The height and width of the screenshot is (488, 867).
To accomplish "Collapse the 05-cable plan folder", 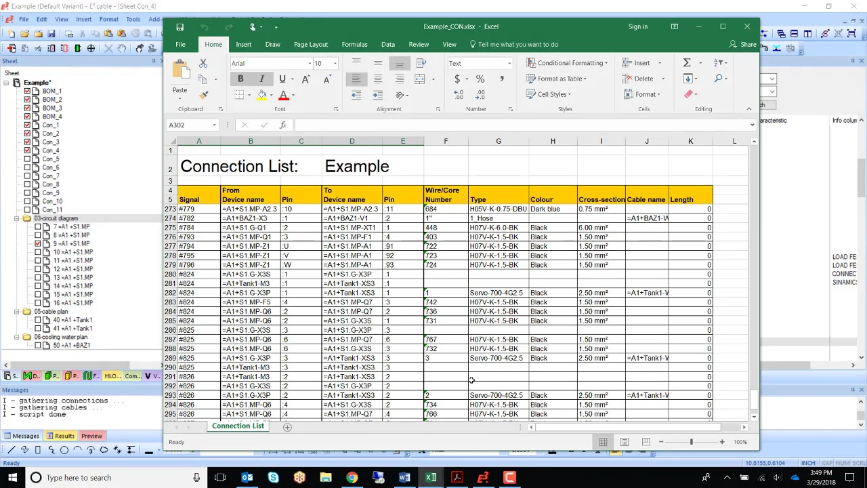I will click(x=17, y=312).
